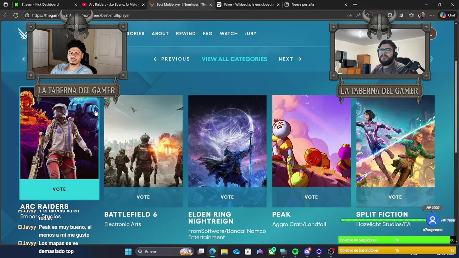The height and width of the screenshot is (258, 459).
Task: Vote for Battlefield 6
Action: pyautogui.click(x=143, y=197)
